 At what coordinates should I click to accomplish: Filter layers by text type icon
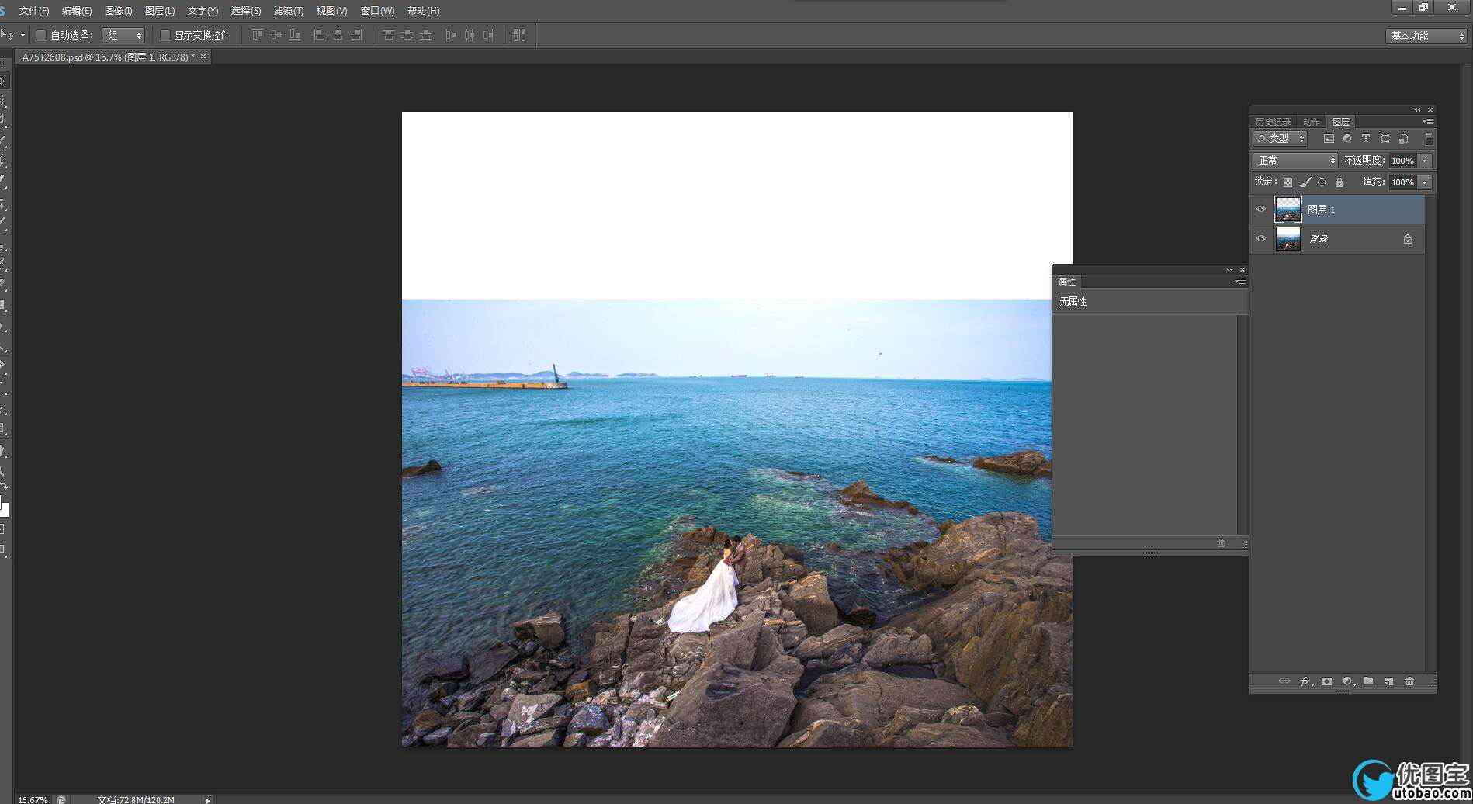coord(1366,139)
